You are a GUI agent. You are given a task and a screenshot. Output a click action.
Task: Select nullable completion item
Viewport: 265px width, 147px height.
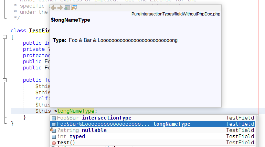[152, 130]
